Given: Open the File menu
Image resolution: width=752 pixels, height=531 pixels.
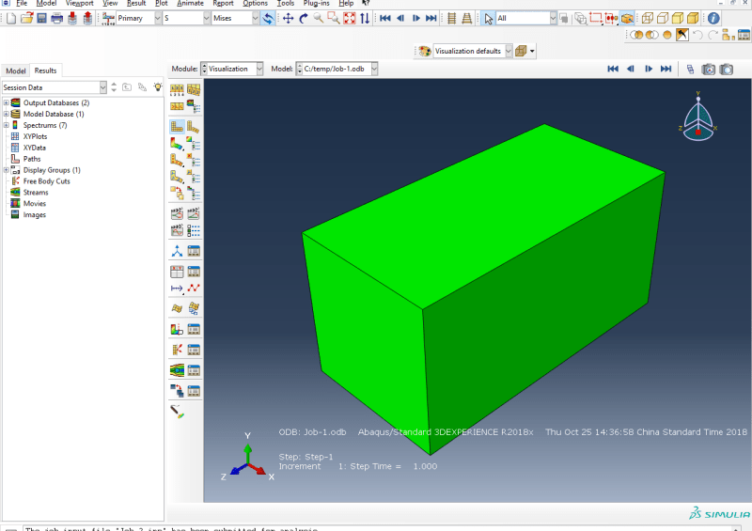Looking at the screenshot, I should (22, 4).
